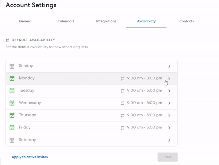
Task: Click the Save button
Action: coord(168,157)
